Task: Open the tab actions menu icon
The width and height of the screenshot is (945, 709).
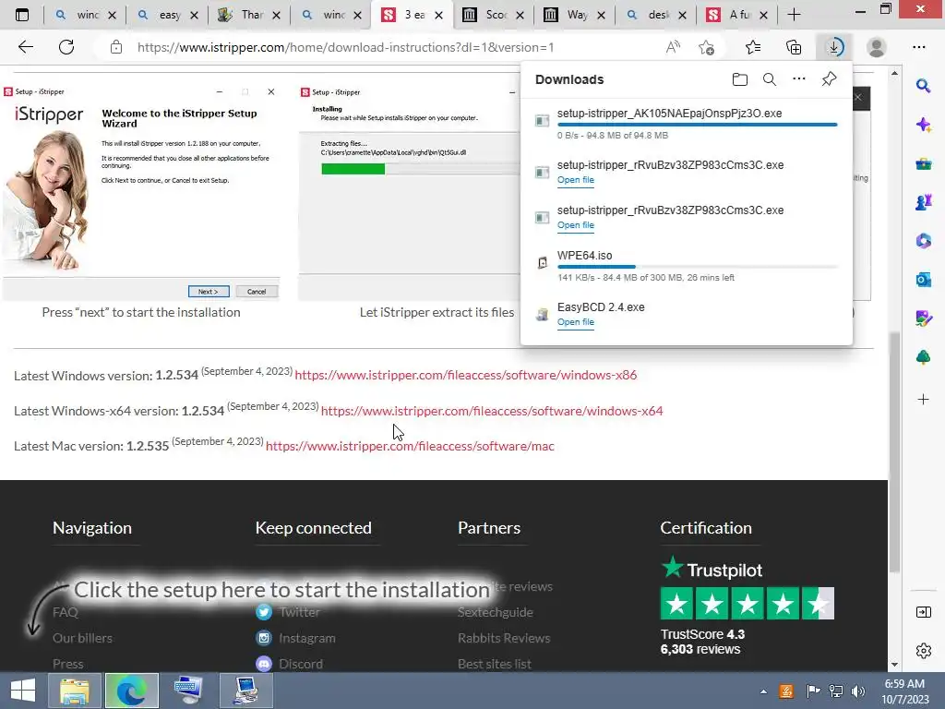Action: click(x=22, y=15)
